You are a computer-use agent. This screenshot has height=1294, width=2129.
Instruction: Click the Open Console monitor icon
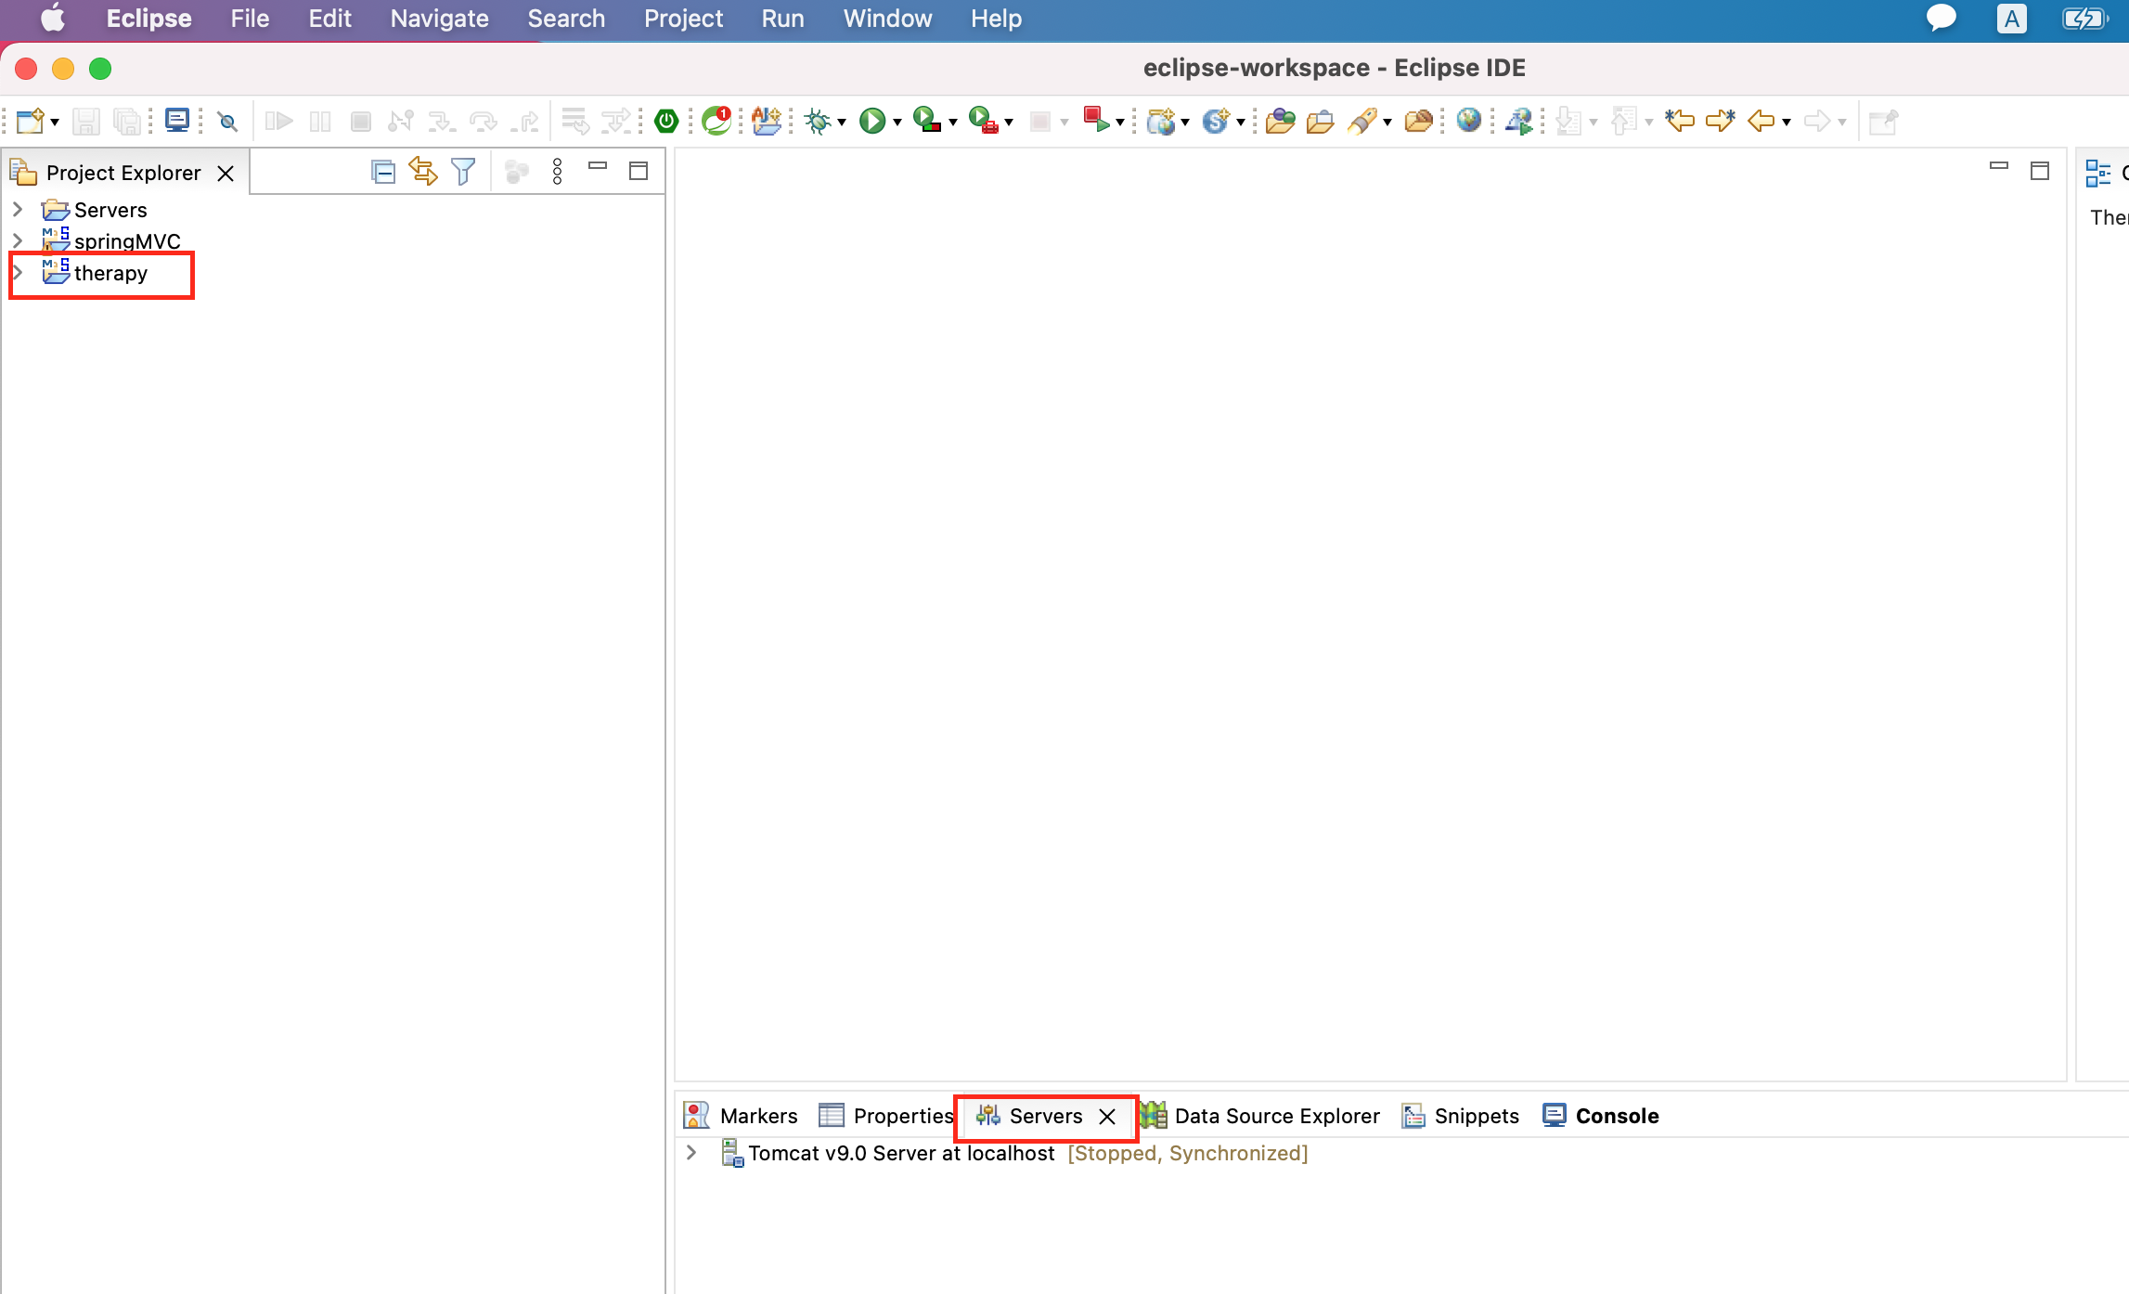pyautogui.click(x=176, y=121)
